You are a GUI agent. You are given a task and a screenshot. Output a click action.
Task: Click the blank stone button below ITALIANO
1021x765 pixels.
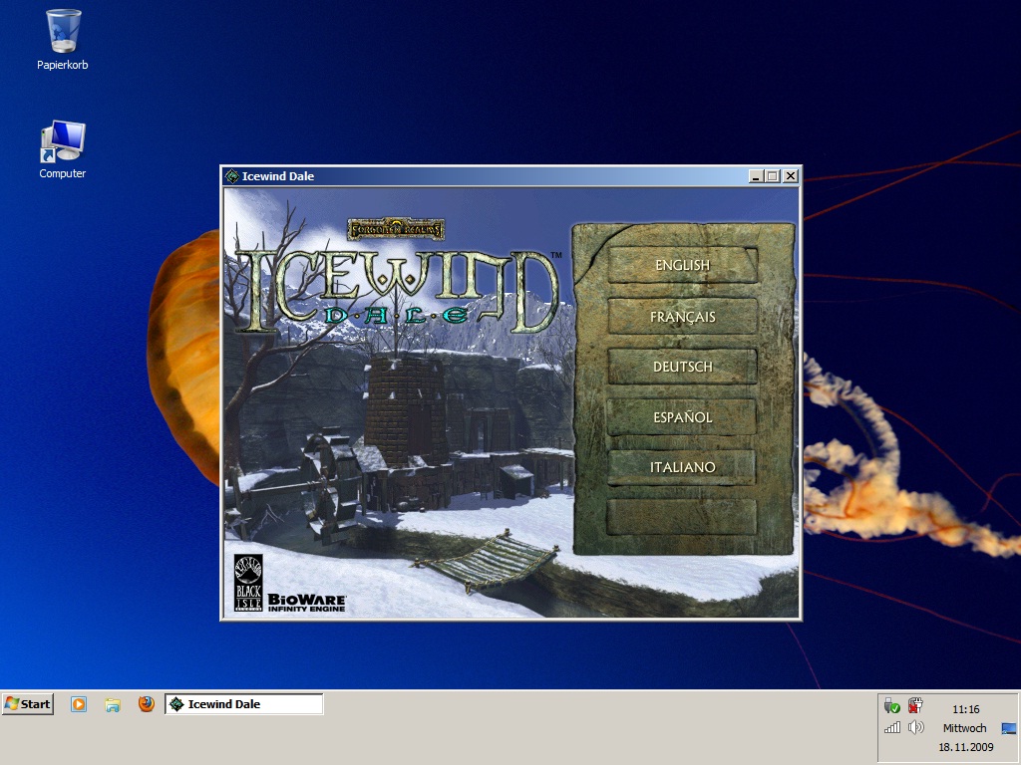pyautogui.click(x=682, y=517)
